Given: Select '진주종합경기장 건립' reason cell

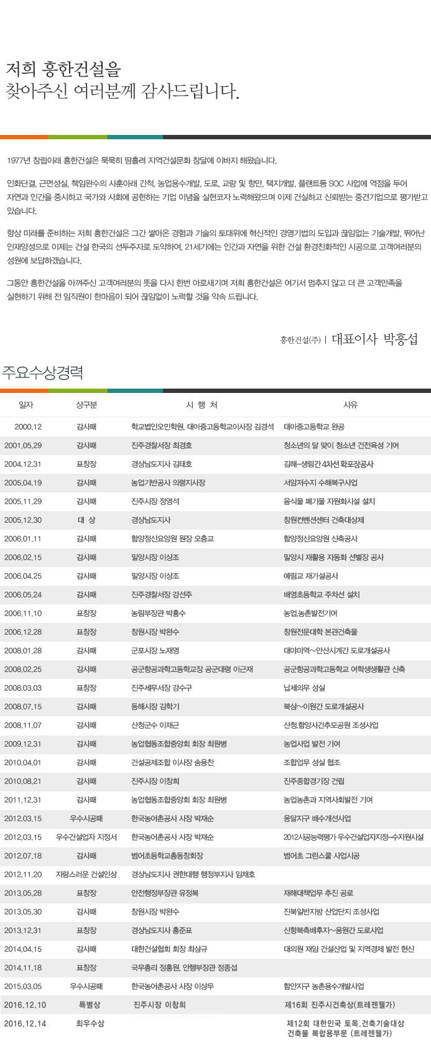Looking at the screenshot, I should [314, 781].
